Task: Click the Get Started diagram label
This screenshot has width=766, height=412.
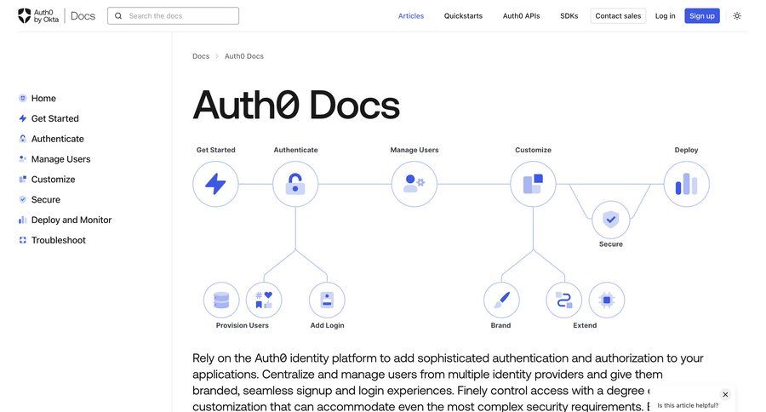Action: [x=216, y=150]
